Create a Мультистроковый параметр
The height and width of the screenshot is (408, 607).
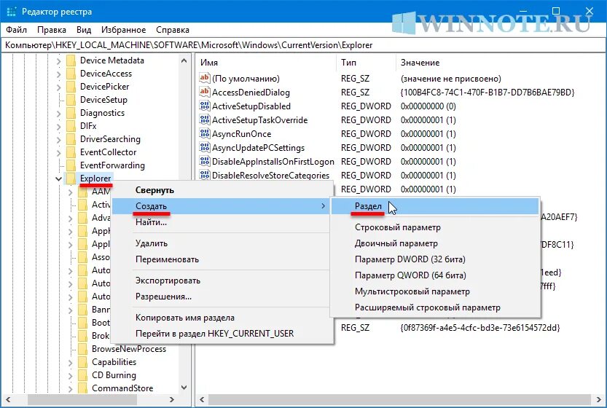point(435,291)
